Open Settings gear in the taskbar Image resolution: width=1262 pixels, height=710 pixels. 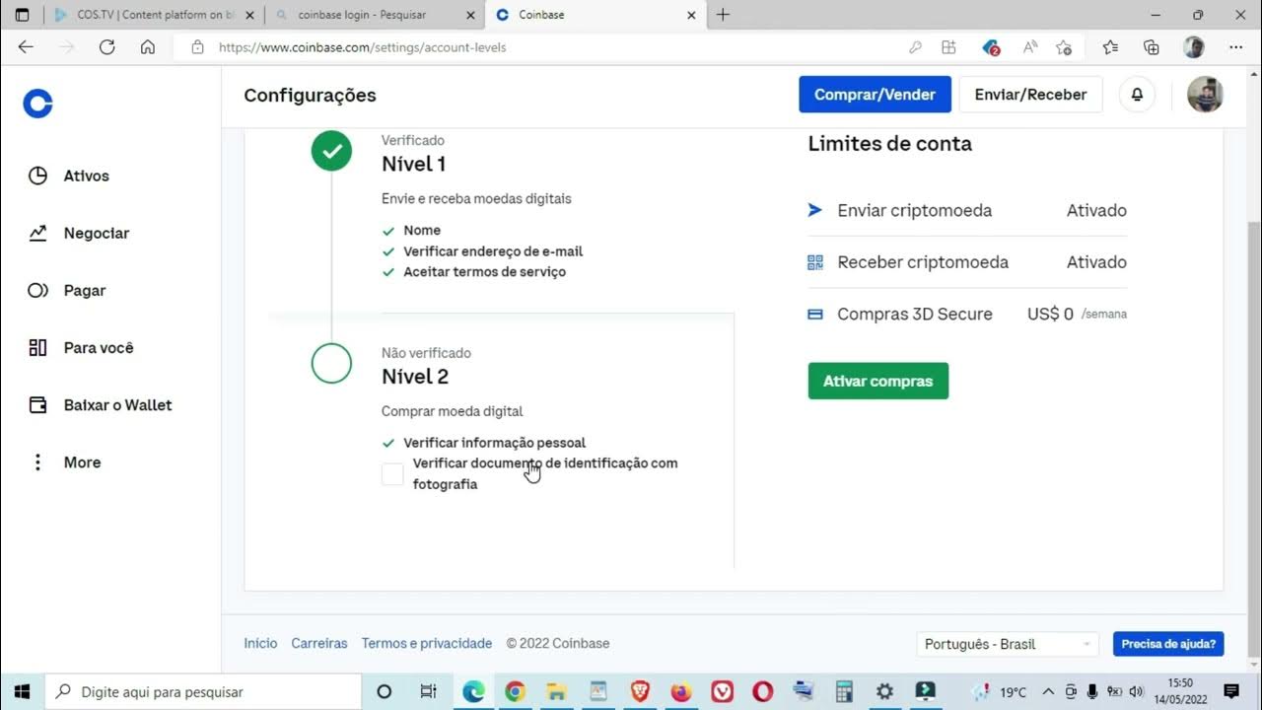coord(884,691)
